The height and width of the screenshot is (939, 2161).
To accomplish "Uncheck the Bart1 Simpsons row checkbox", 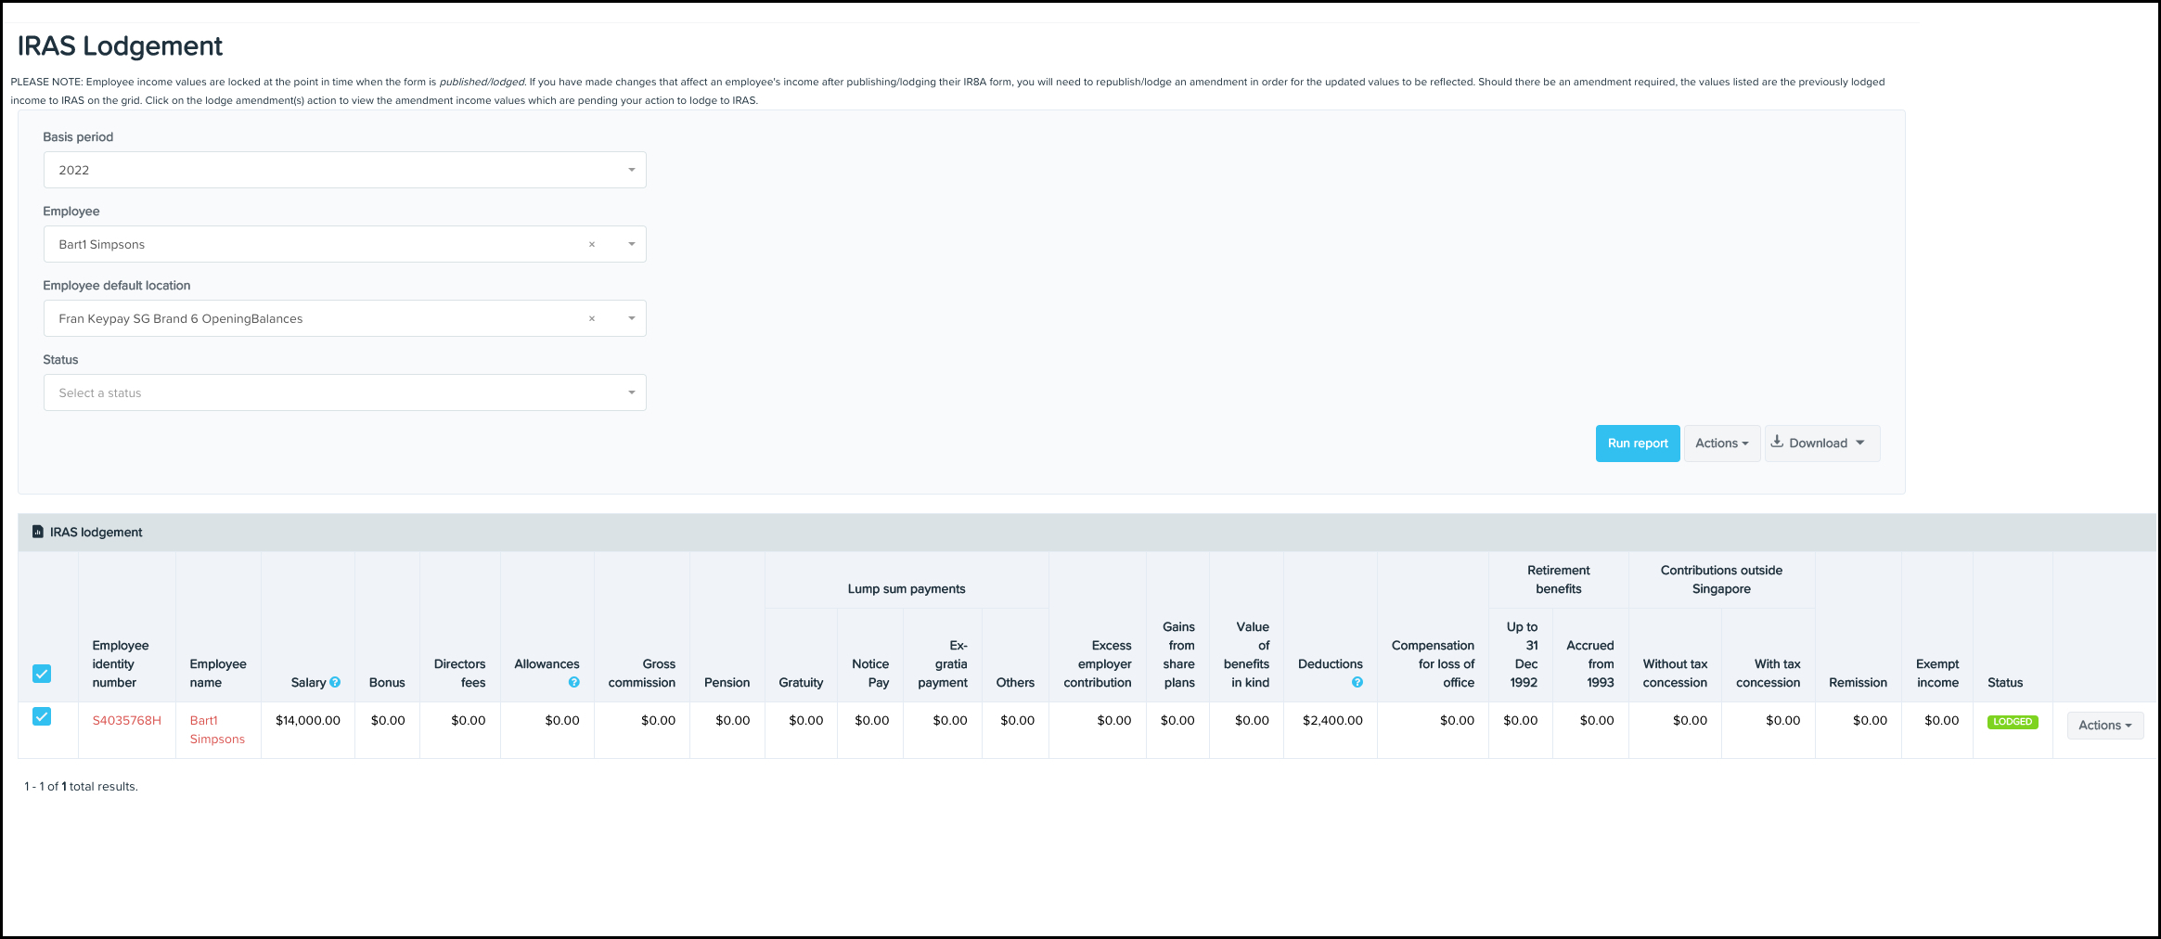I will click(42, 716).
